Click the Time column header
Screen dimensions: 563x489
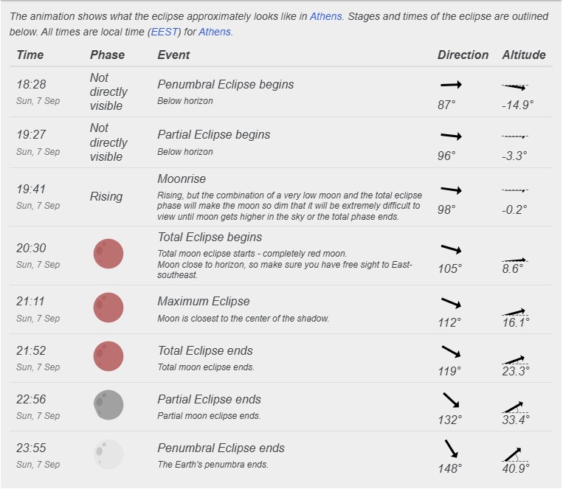[30, 55]
